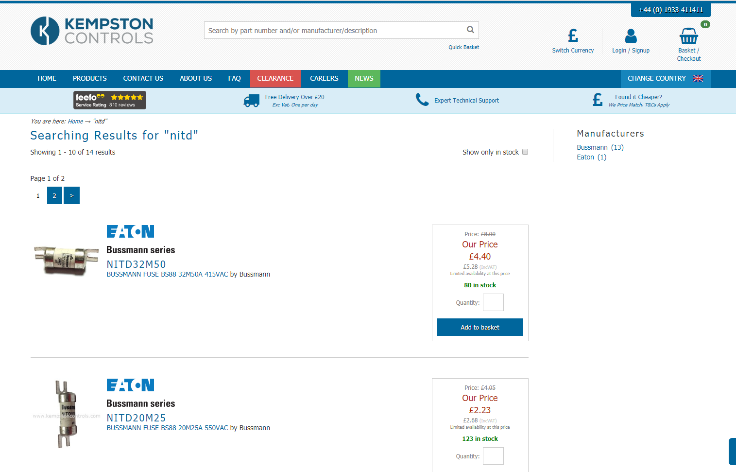
Task: Click the pound Switch Currency icon
Action: click(x=573, y=35)
